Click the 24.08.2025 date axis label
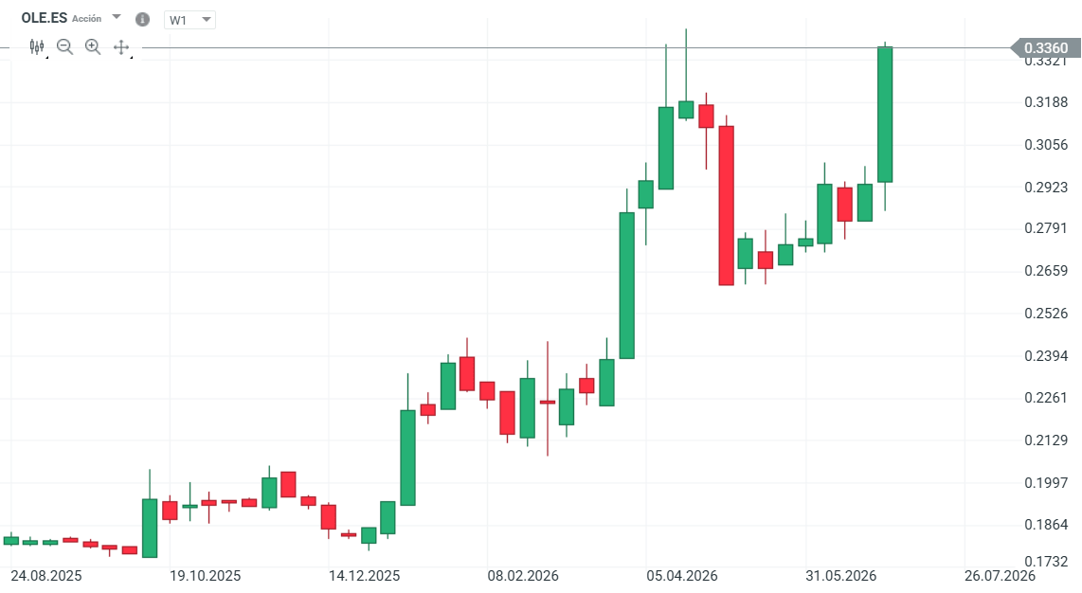The height and width of the screenshot is (593, 1082). coord(46,576)
